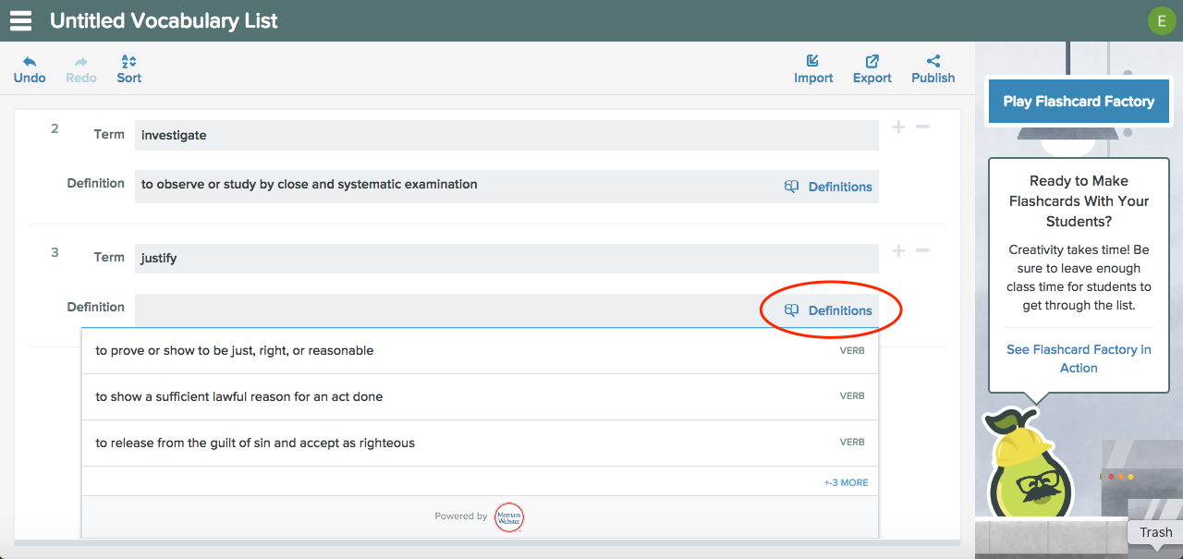Open the hamburger menu
The height and width of the screenshot is (559, 1183).
tap(20, 20)
